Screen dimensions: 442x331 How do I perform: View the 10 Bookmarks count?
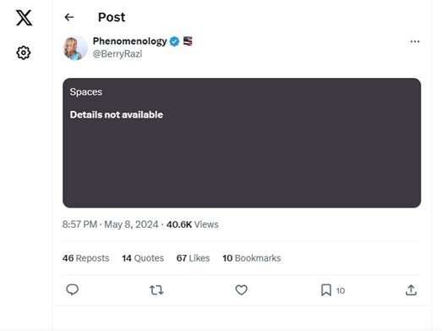coord(252,258)
